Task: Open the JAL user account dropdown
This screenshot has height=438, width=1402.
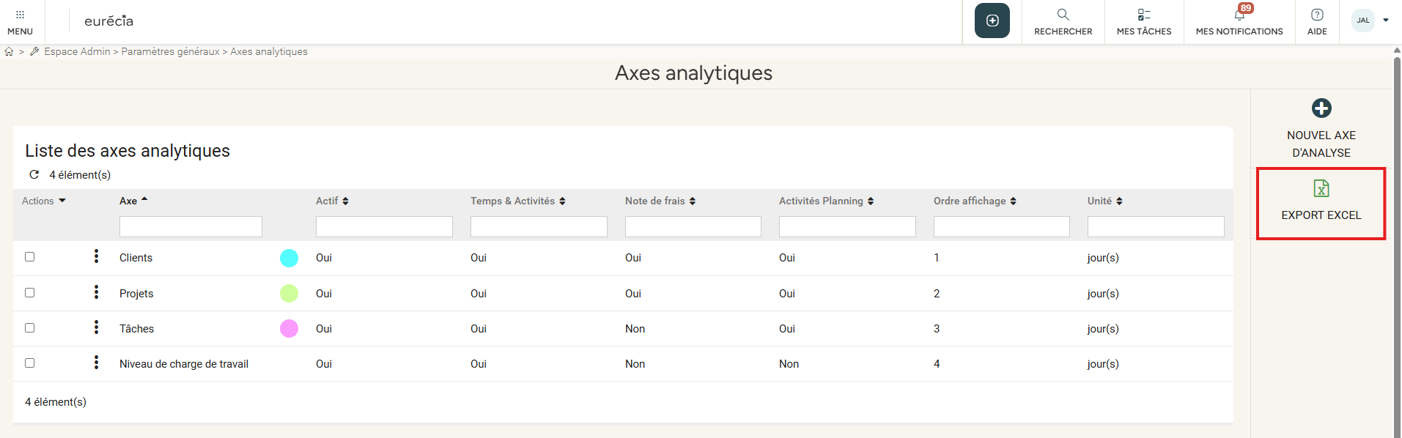Action: click(1370, 21)
